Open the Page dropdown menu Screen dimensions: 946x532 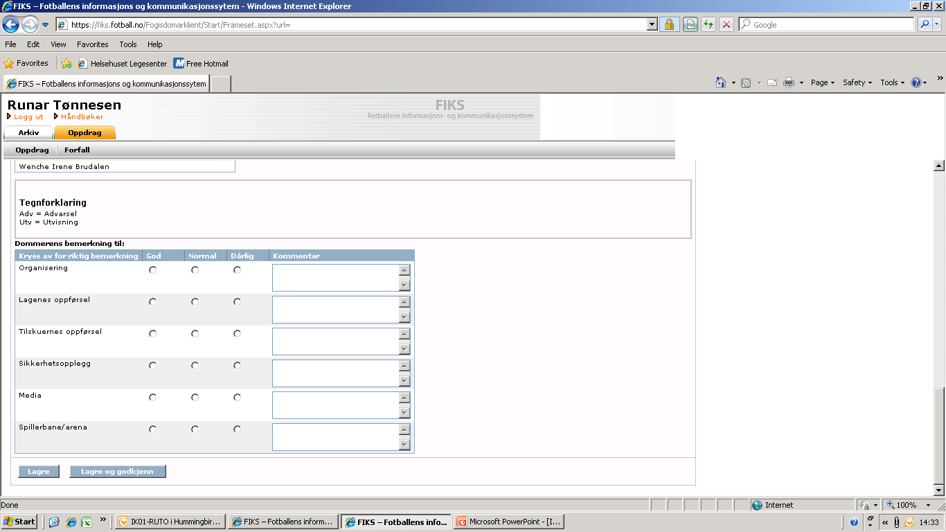click(x=823, y=82)
